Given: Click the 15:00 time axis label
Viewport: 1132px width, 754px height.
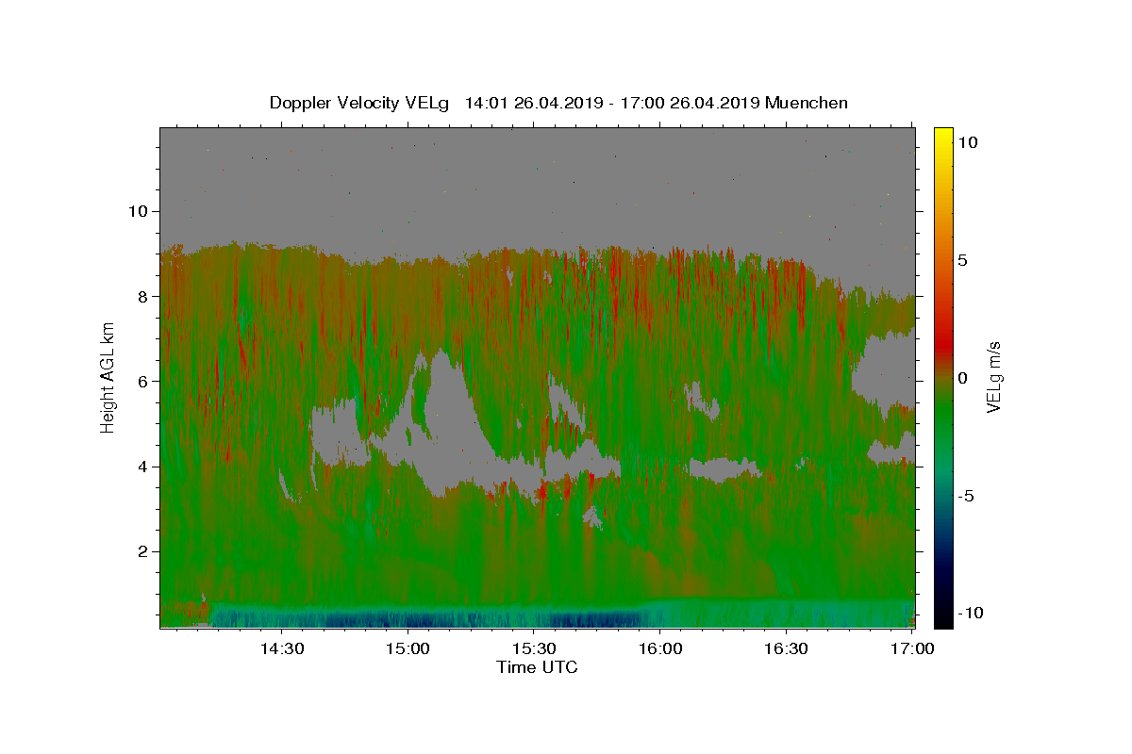Looking at the screenshot, I should [408, 648].
